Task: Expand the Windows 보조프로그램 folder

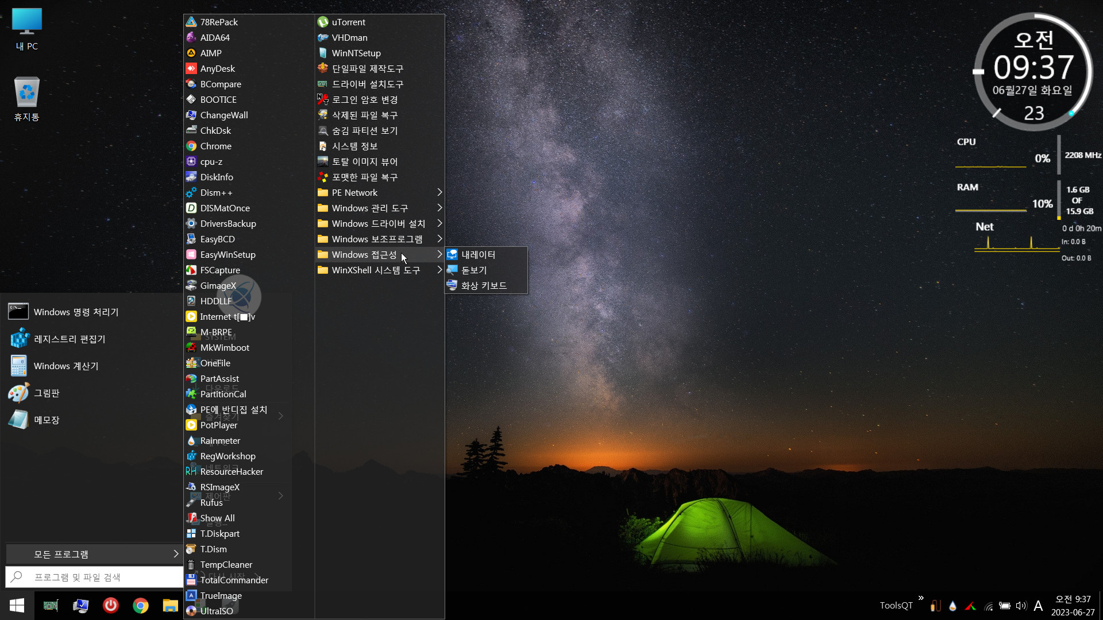Action: pyautogui.click(x=380, y=239)
